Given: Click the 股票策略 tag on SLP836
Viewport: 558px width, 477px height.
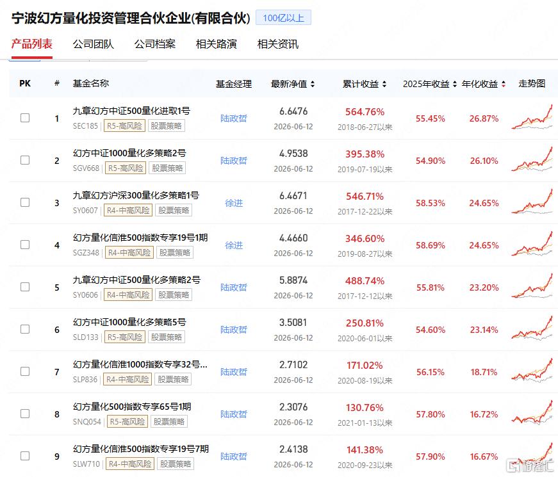Looking at the screenshot, I should (173, 380).
